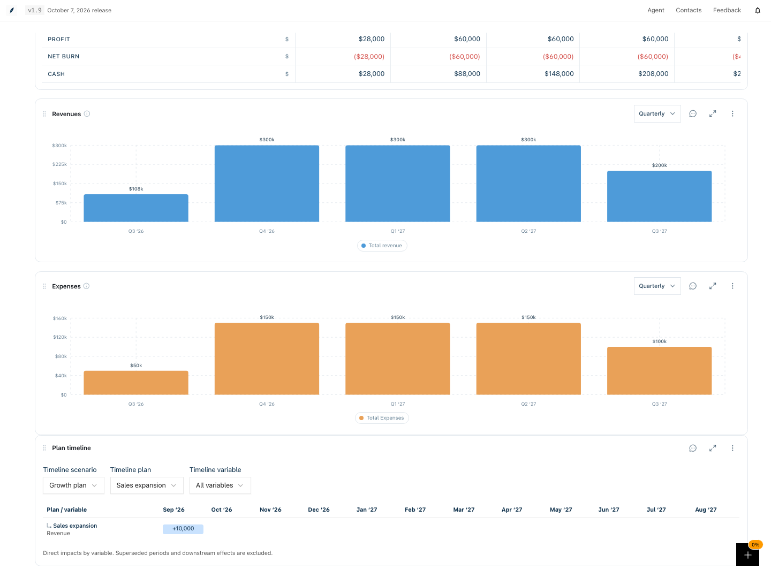This screenshot has height=578, width=771.
Task: Go to Contacts in the top navigation
Action: [689, 10]
